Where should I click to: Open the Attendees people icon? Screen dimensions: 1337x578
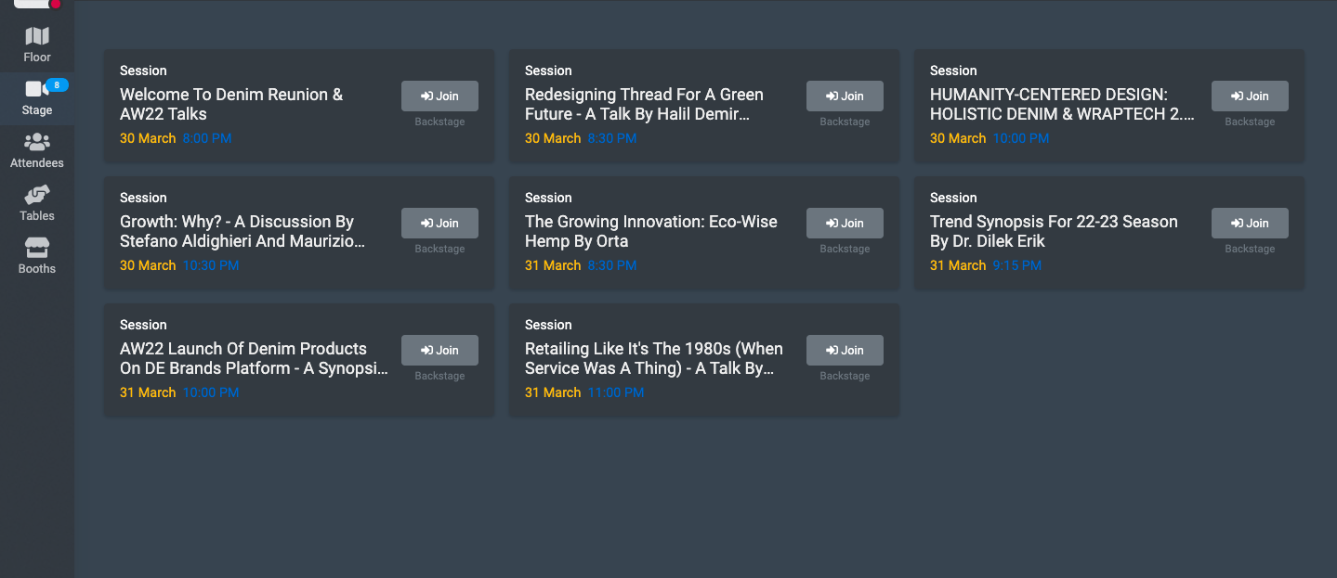37,142
